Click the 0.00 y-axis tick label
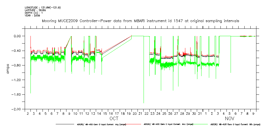This screenshot has width=277, height=138. coord(18,36)
